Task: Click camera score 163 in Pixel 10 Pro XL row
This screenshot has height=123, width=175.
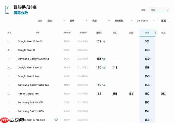Action: click(99, 41)
